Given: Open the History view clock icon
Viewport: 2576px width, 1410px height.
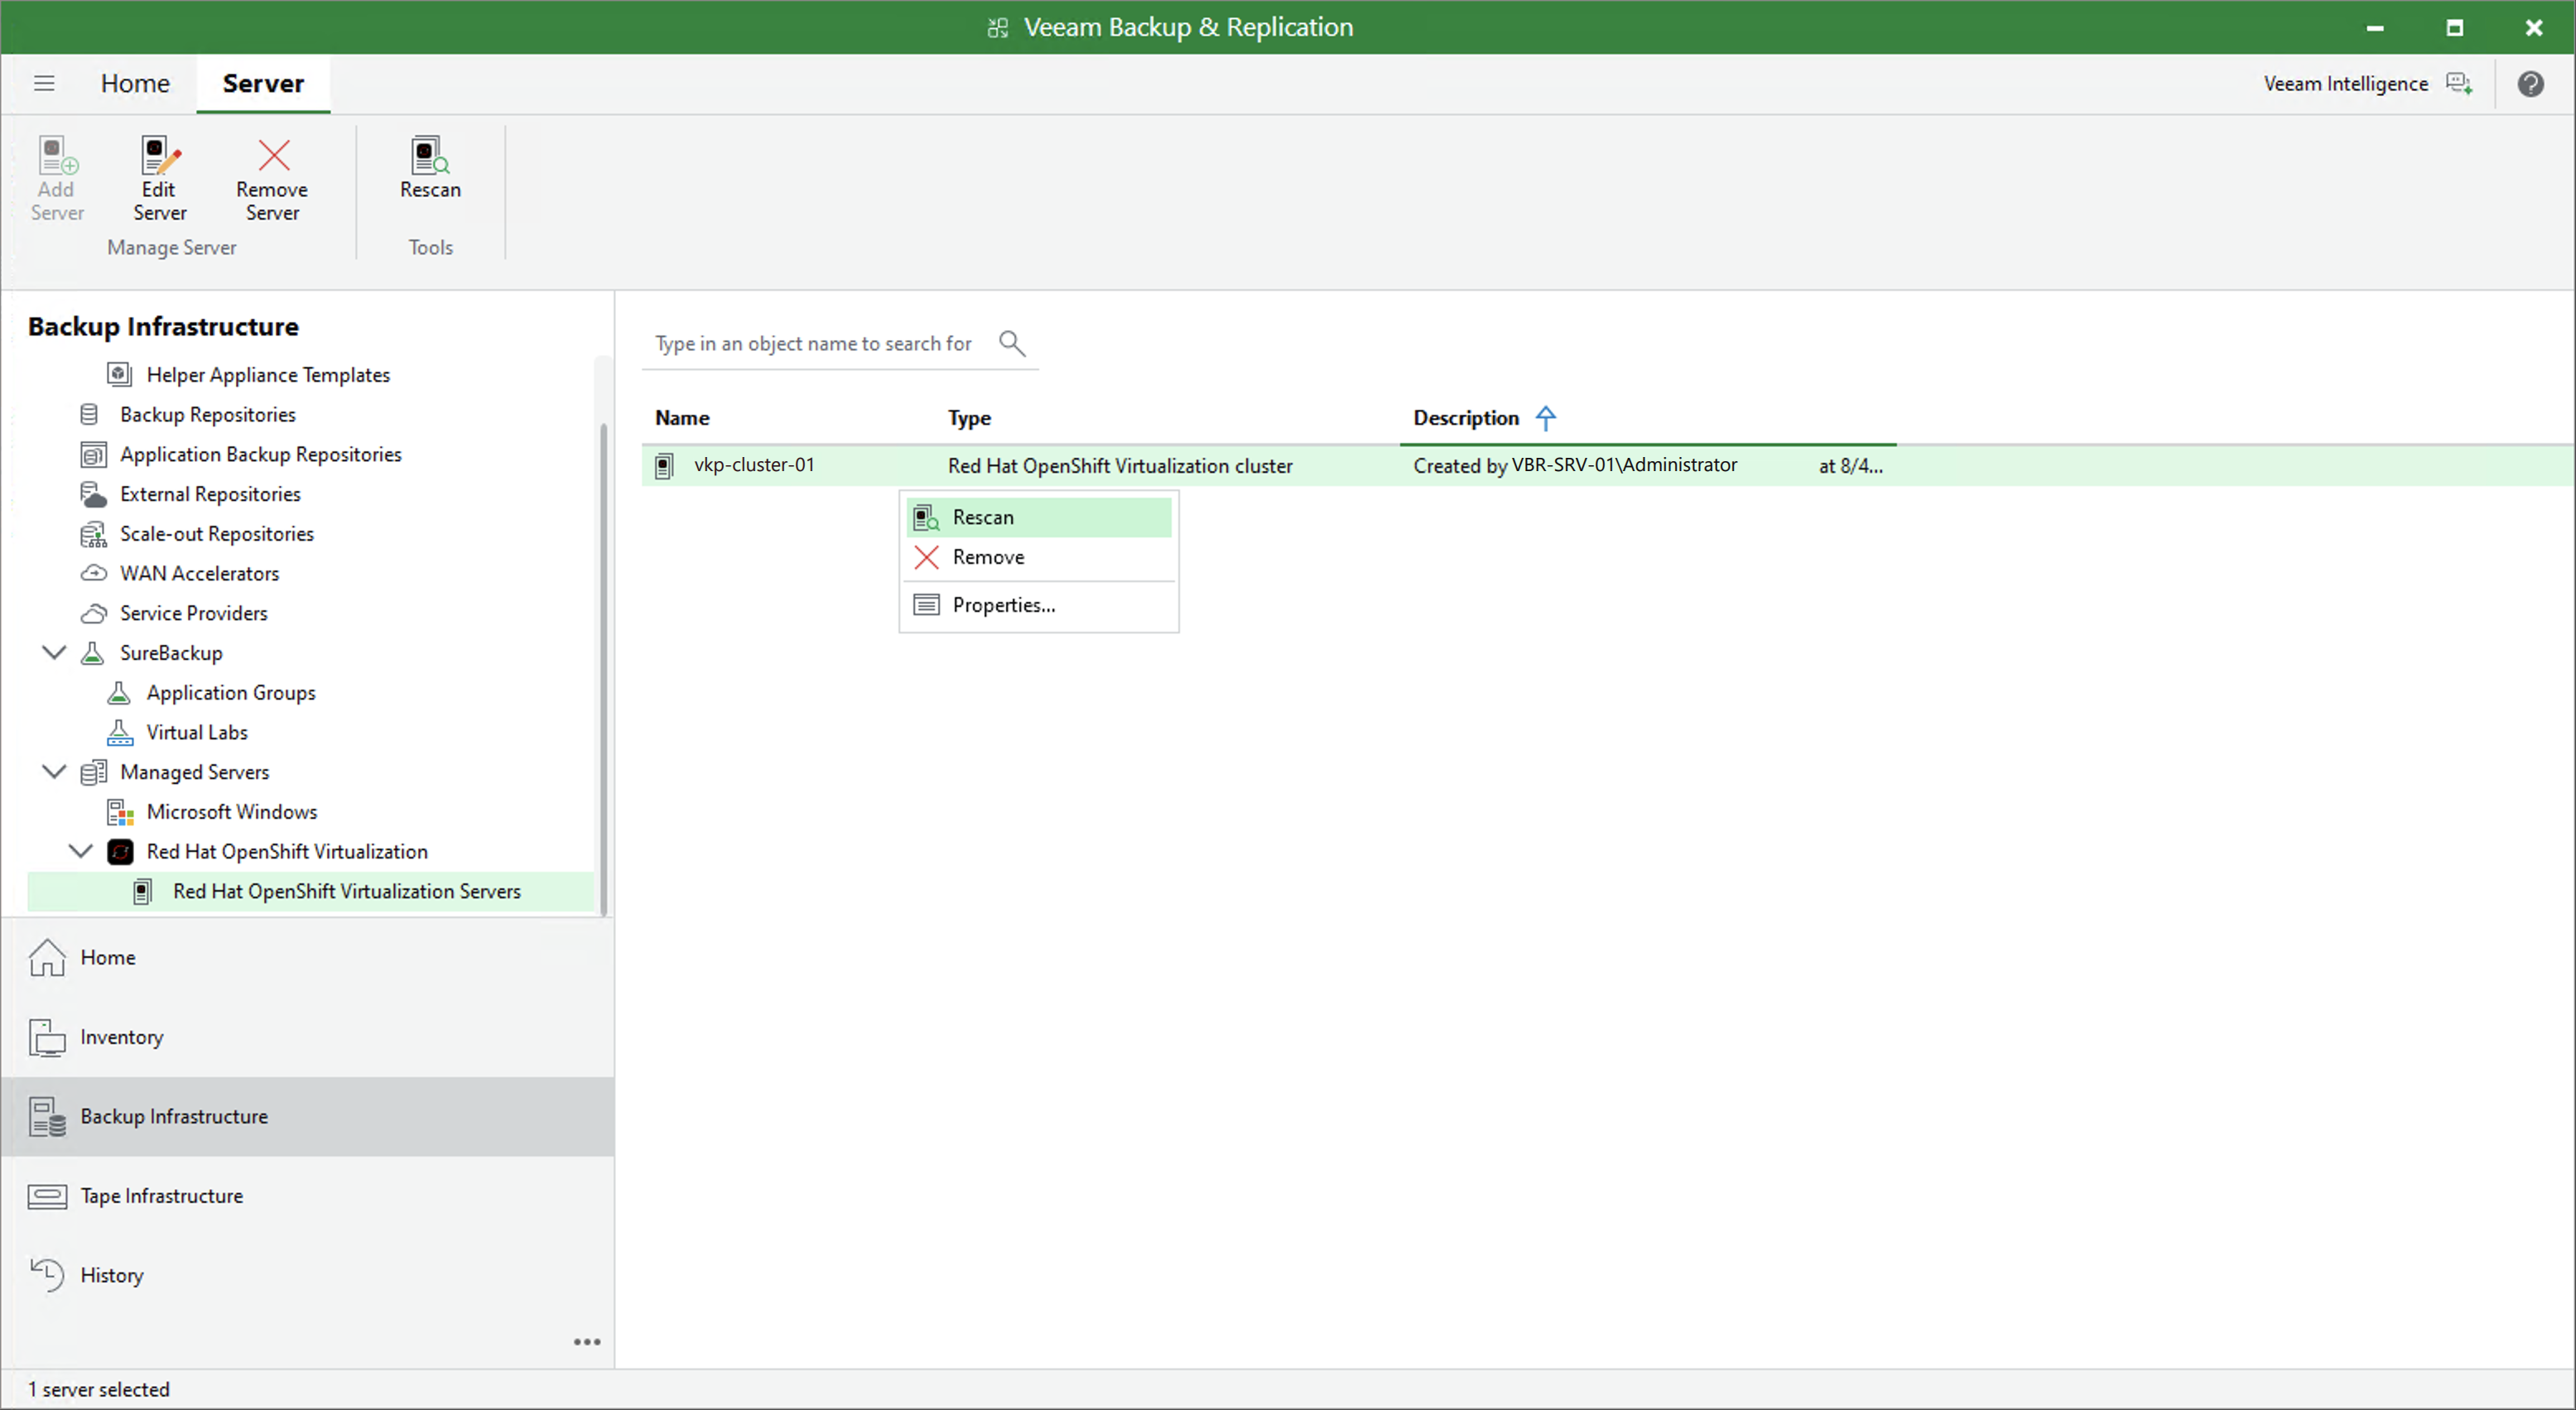Looking at the screenshot, I should pos(47,1276).
